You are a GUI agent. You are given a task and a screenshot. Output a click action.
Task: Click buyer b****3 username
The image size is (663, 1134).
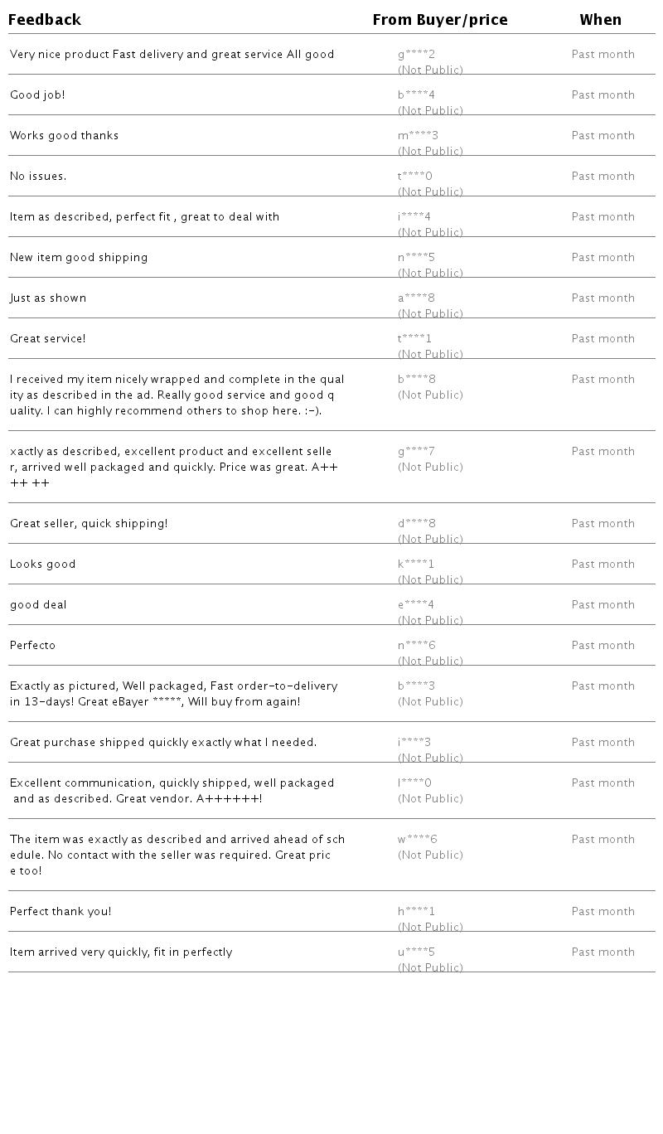tap(416, 686)
